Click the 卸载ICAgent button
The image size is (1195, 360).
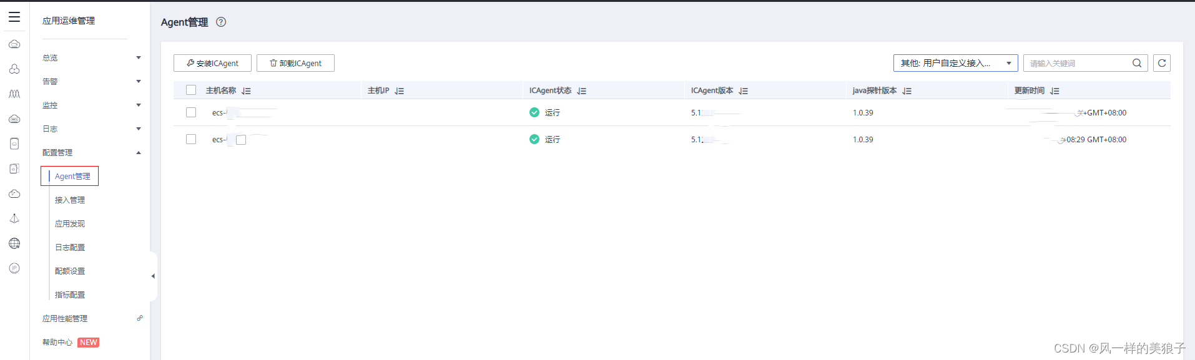click(295, 63)
